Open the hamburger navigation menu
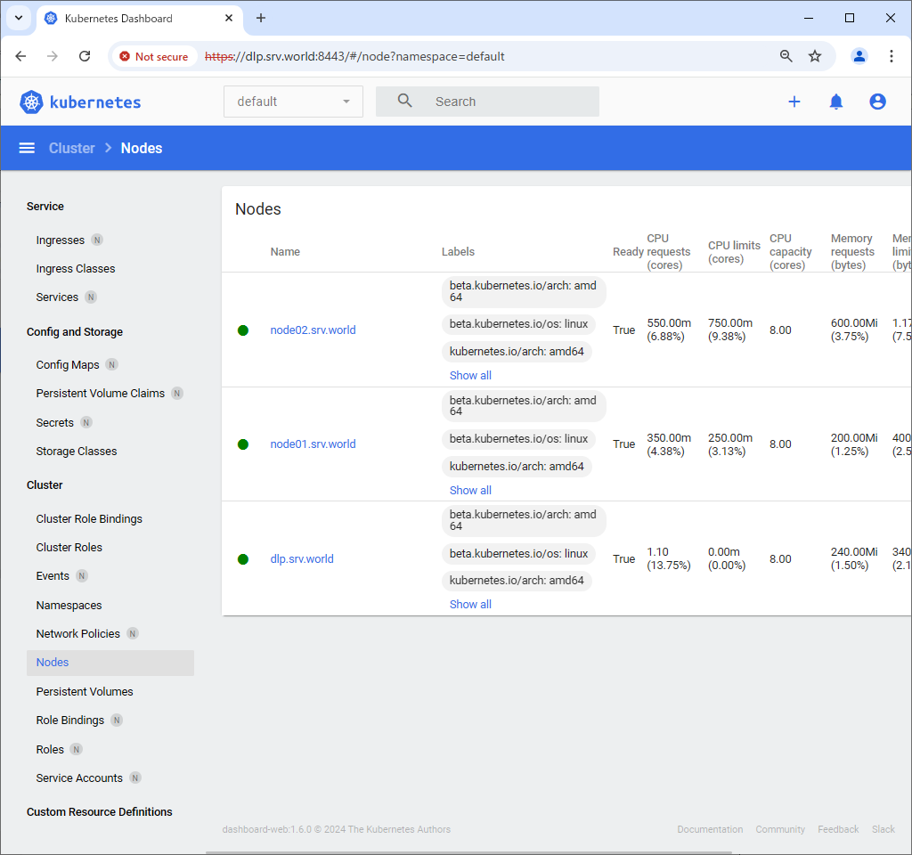The width and height of the screenshot is (912, 855). [27, 148]
